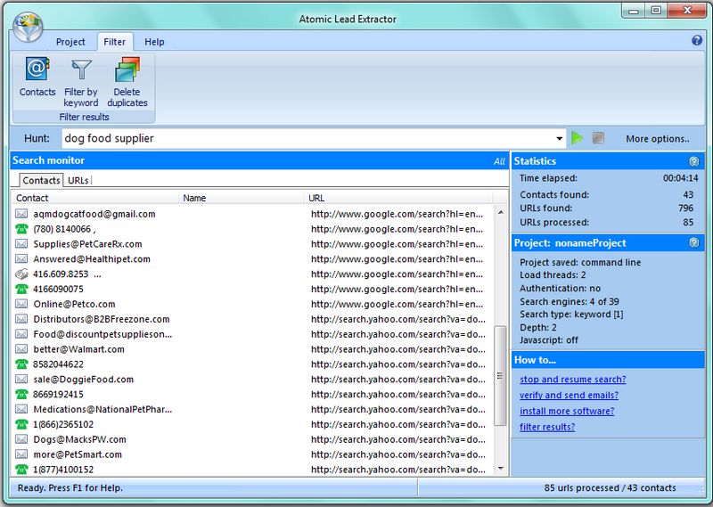
Task: Click phone icon beside (780) 8140066
Action: pos(21,229)
